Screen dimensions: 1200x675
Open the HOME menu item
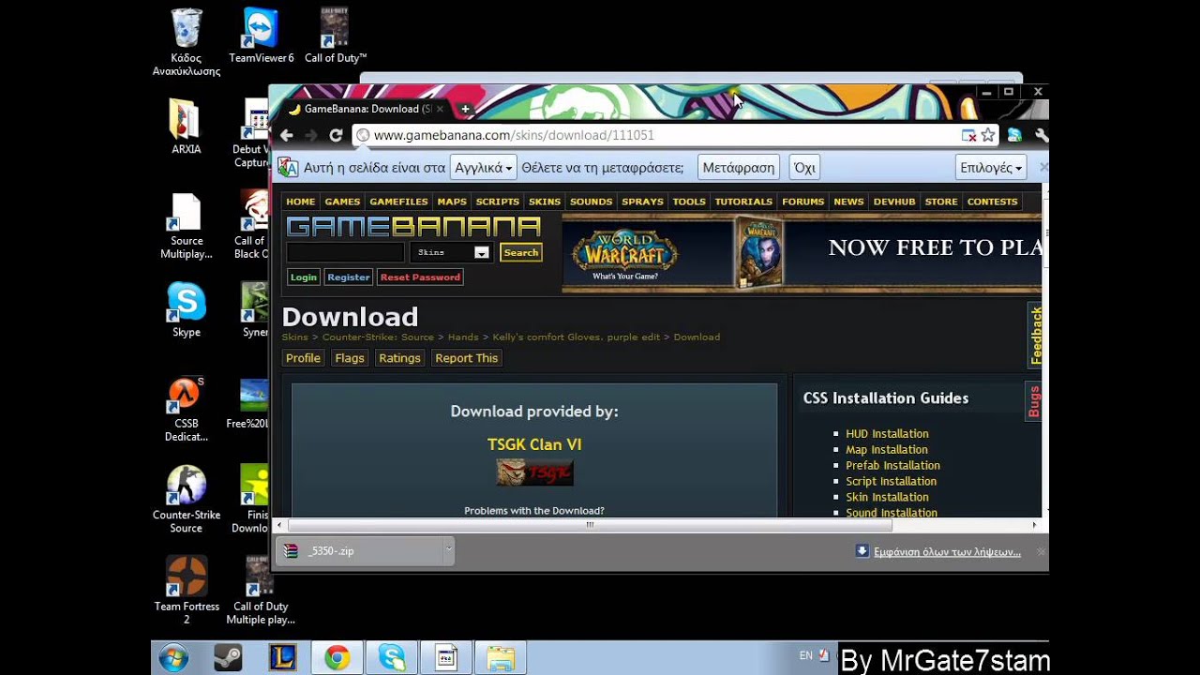[301, 202]
